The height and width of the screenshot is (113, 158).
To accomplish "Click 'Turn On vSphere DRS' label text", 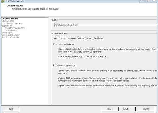I will (65, 66).
